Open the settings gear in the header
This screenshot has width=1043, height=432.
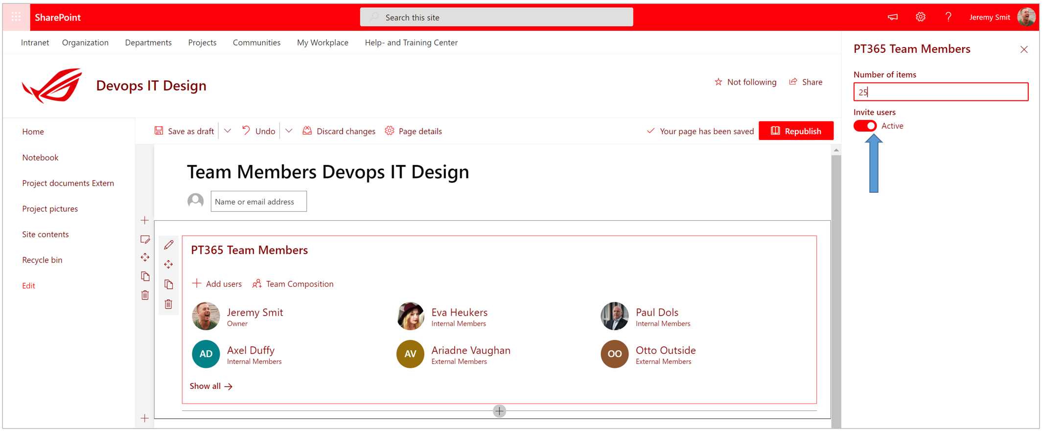(x=921, y=17)
